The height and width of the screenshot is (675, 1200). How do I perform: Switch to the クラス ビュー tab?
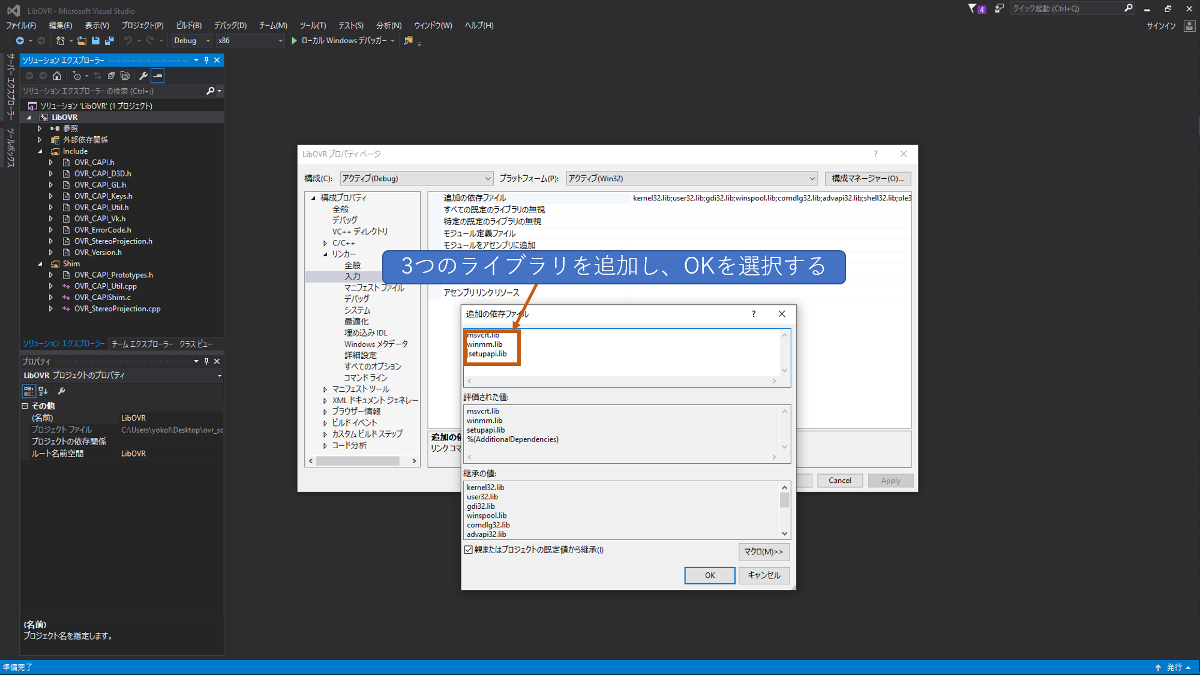point(196,344)
